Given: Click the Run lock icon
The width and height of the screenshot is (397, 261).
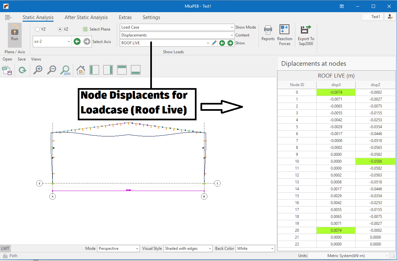Looking at the screenshot, I should (15, 31).
